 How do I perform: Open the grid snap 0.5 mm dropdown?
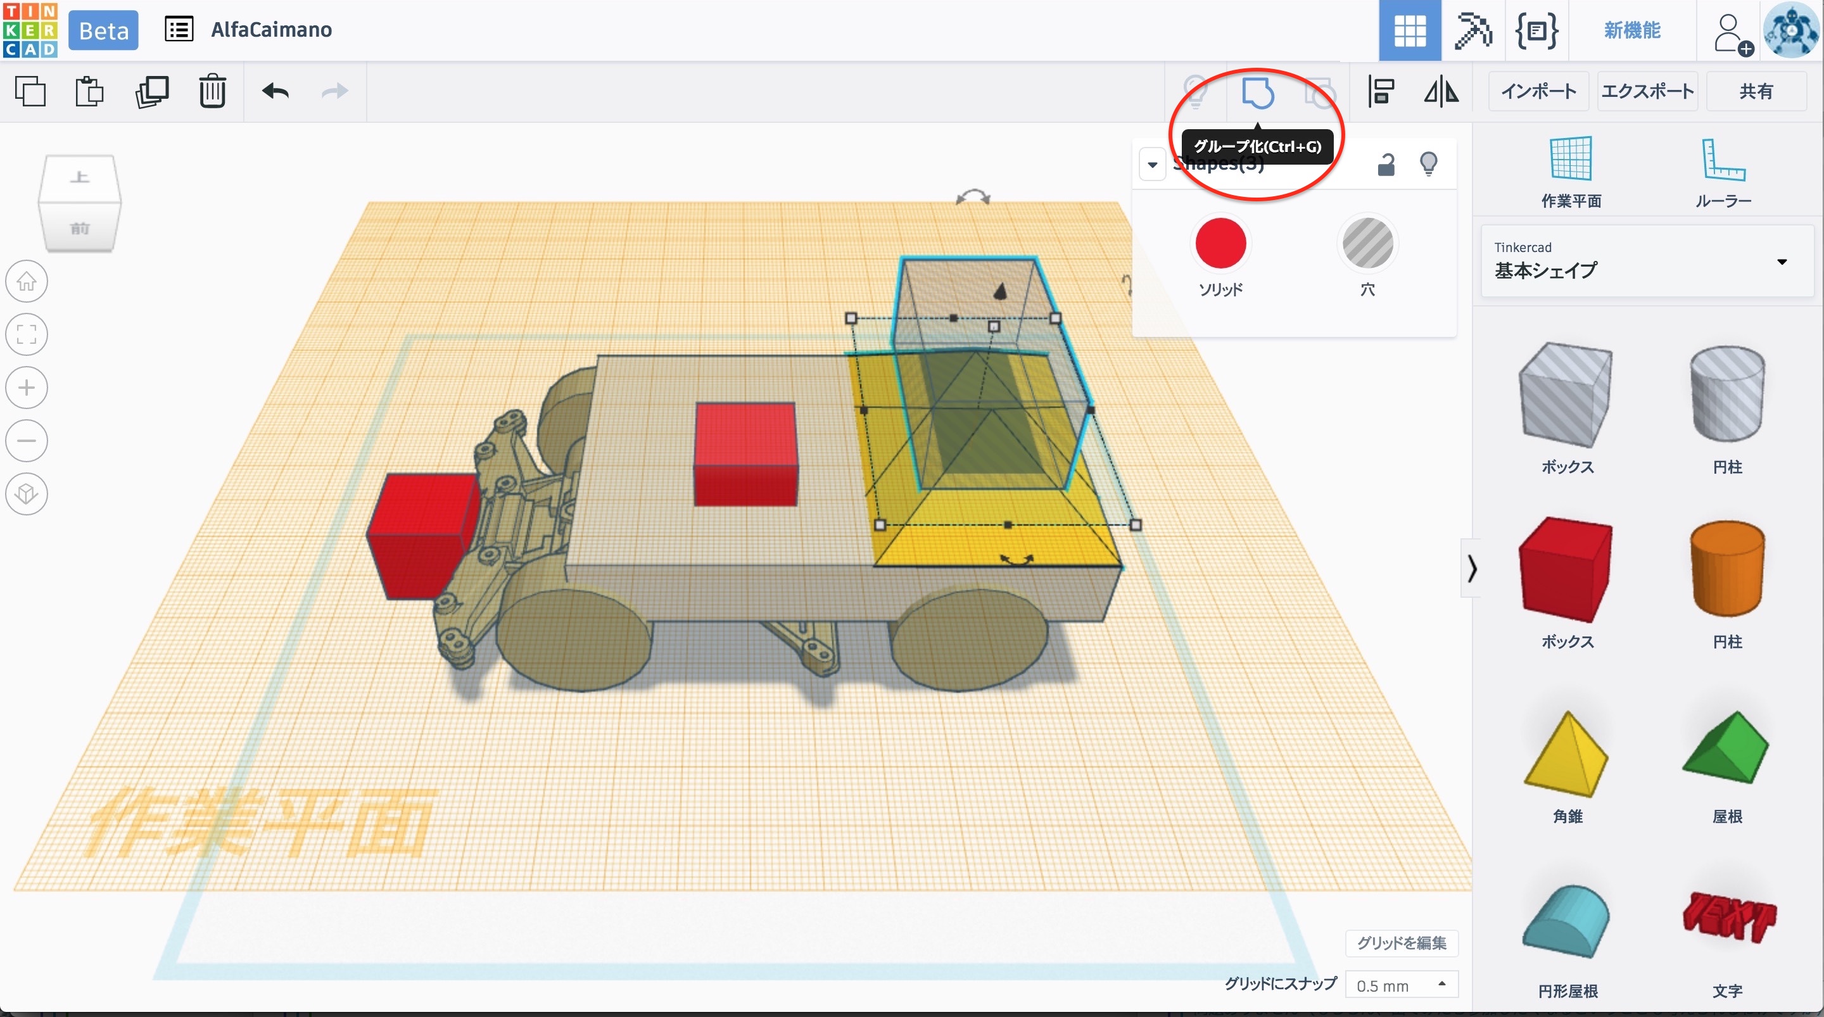1400,985
